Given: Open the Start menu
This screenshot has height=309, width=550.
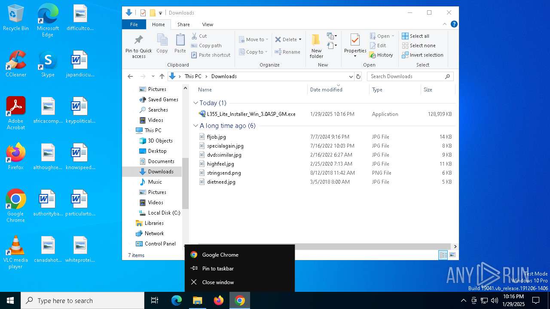Looking at the screenshot, I should [10, 300].
